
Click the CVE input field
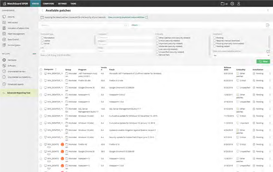point(68,51)
